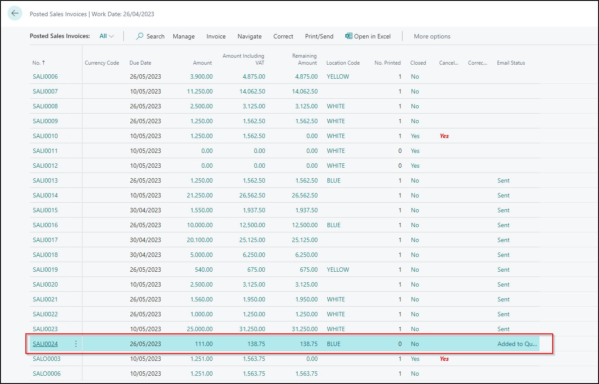This screenshot has height=384, width=599.
Task: Click remaining amount 25,125.00 for SALI0017
Action: click(x=305, y=240)
